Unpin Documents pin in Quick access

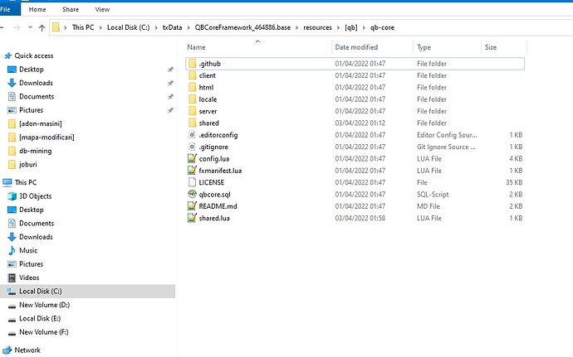(170, 97)
